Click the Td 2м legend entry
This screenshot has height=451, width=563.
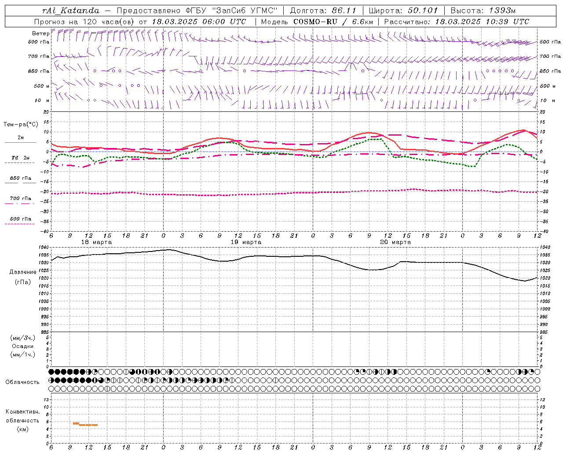click(x=20, y=158)
